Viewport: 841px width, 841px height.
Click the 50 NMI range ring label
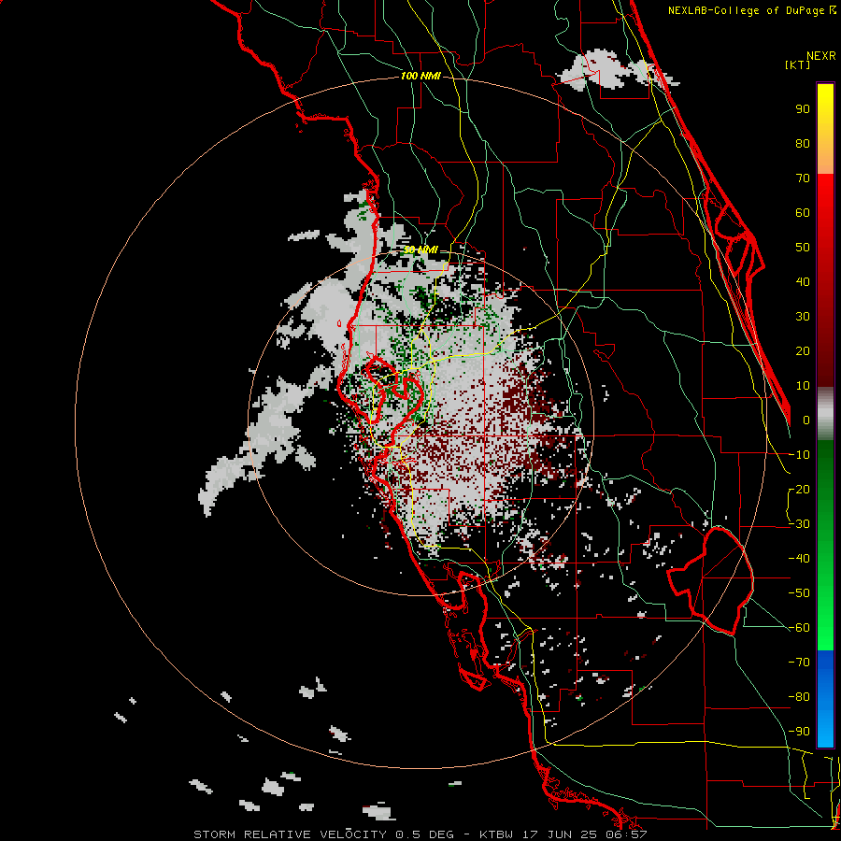click(x=420, y=249)
